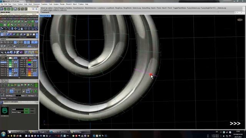246x138 pixels.
Task: Select the white sphere render style icon
Action: coord(34,34)
